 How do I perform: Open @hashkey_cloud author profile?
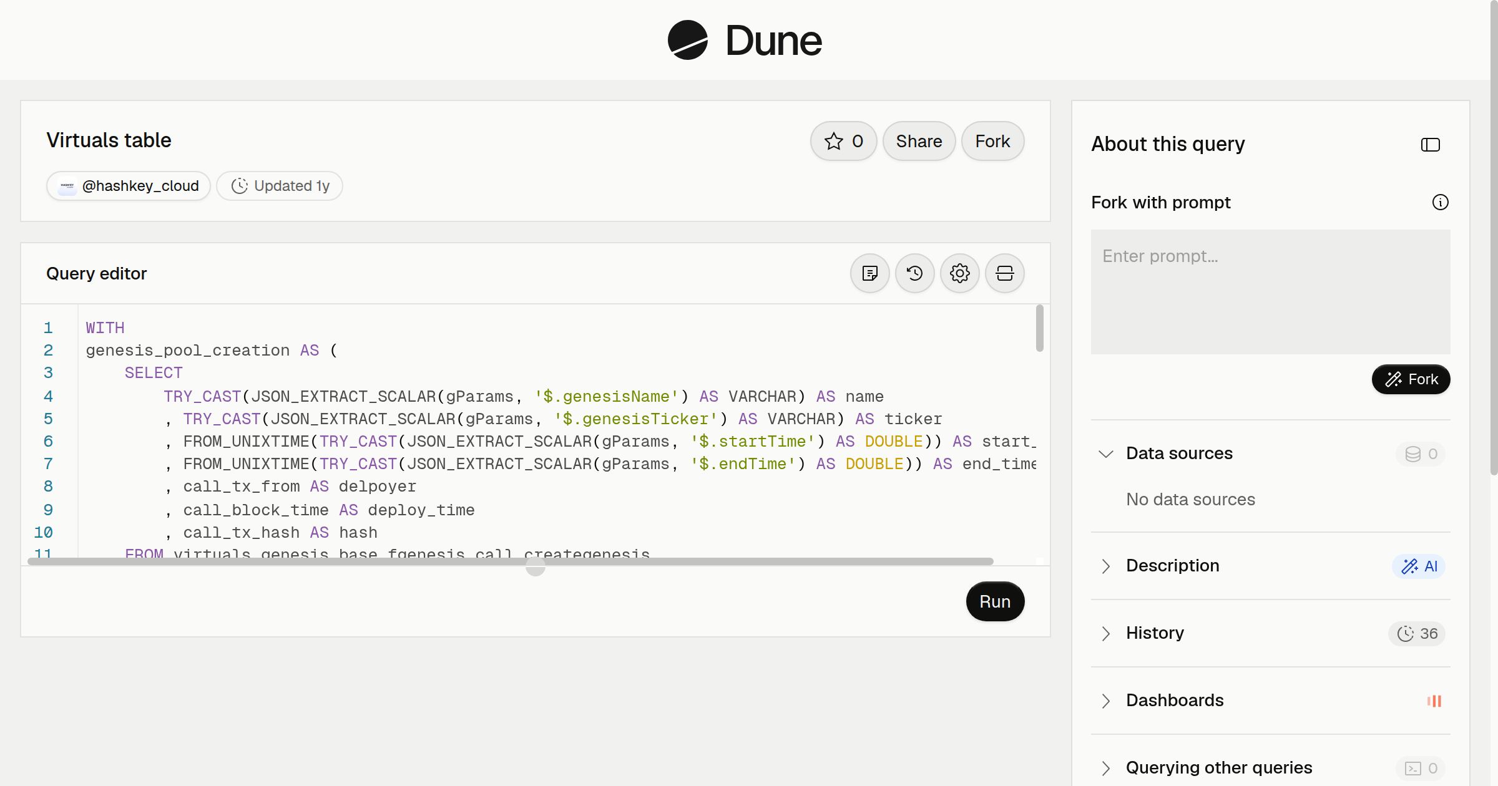[x=128, y=186]
